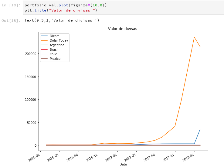Viewport: 224px width, 167px height.
Task: Click the green Argentina legend swatch
Action: click(x=44, y=45)
